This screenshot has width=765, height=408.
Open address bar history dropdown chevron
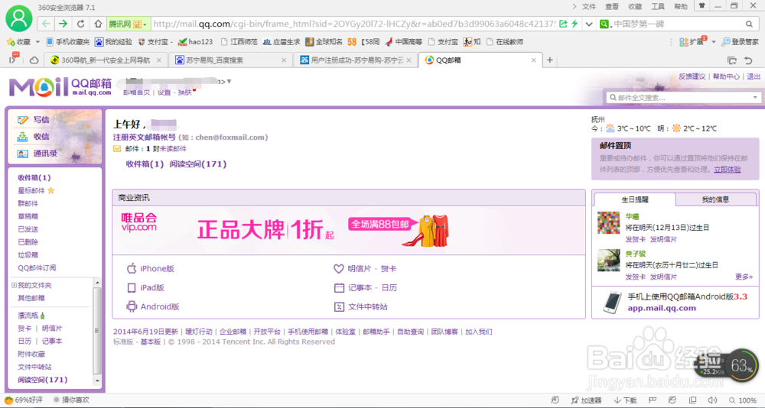(589, 24)
